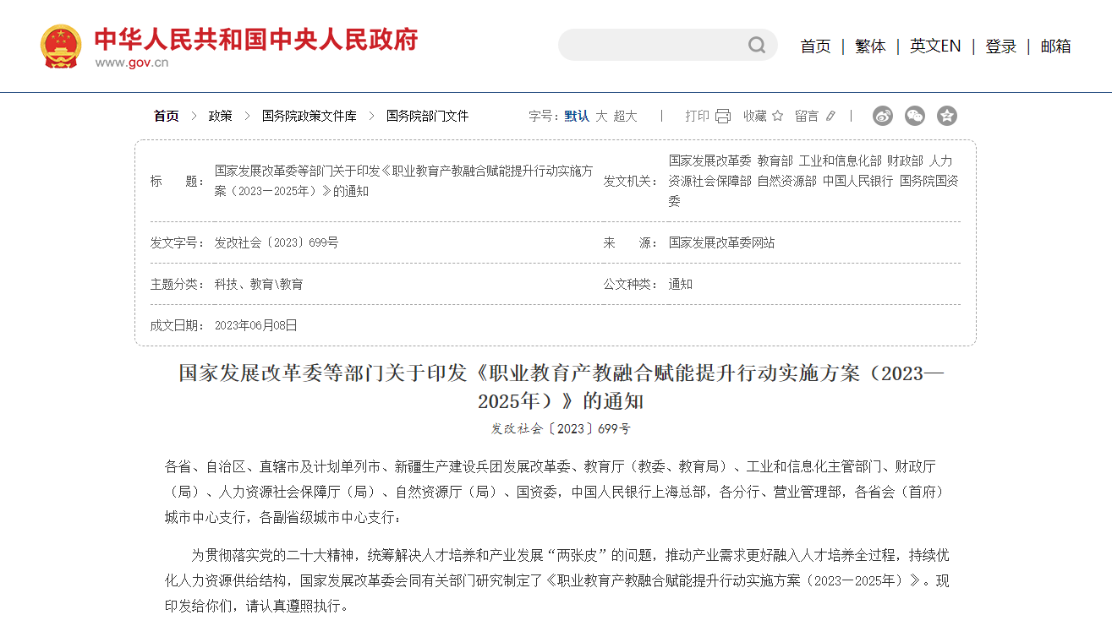Click the main article headline
This screenshot has width=1112, height=626.
[x=561, y=386]
